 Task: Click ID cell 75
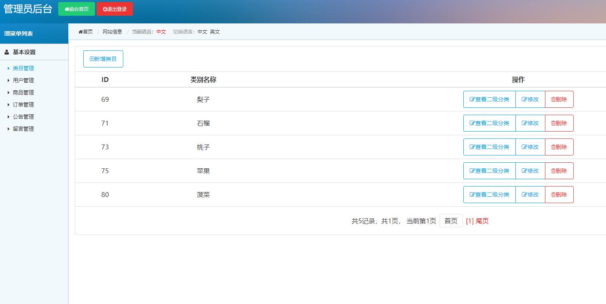click(105, 171)
